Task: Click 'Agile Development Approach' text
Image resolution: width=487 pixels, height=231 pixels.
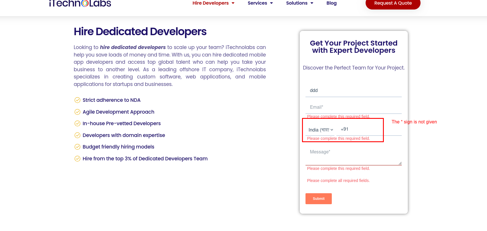Action: coord(118,112)
